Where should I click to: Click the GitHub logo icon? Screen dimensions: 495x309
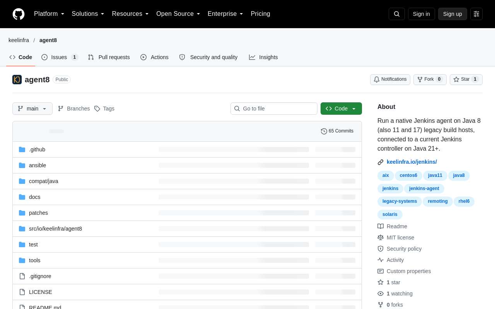[19, 14]
